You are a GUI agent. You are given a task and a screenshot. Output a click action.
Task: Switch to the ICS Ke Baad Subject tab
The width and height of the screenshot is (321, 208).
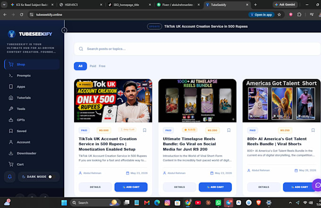(32, 5)
